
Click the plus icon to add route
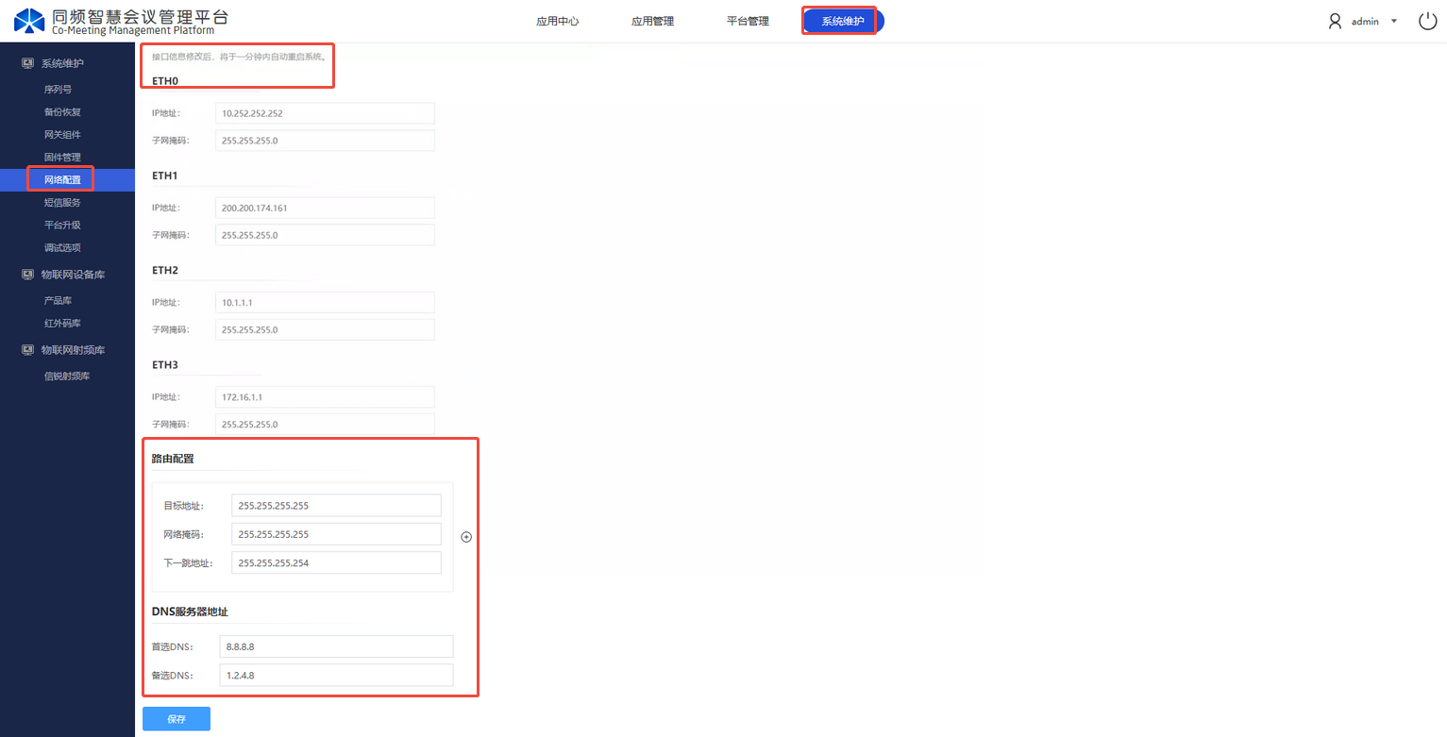click(x=466, y=537)
